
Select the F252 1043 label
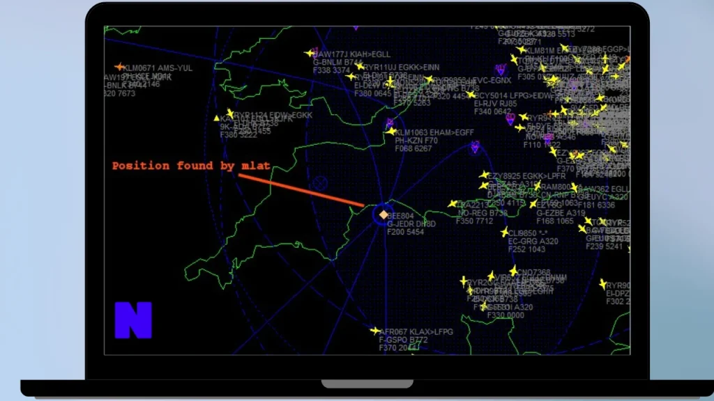526,249
